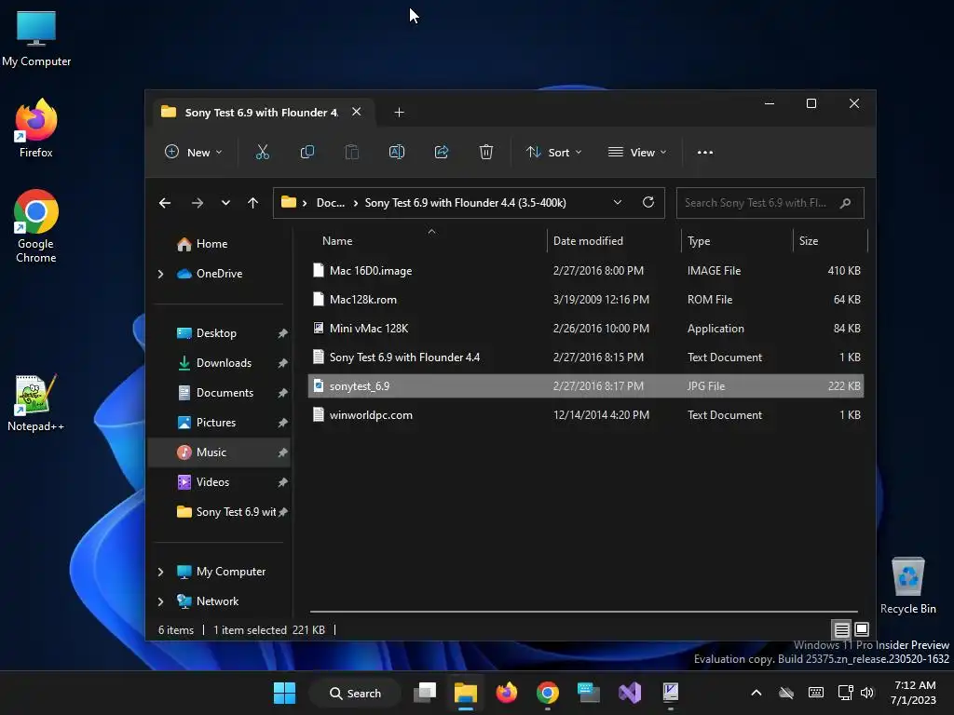Open Task View in the taskbar
The image size is (954, 715).
pos(425,693)
